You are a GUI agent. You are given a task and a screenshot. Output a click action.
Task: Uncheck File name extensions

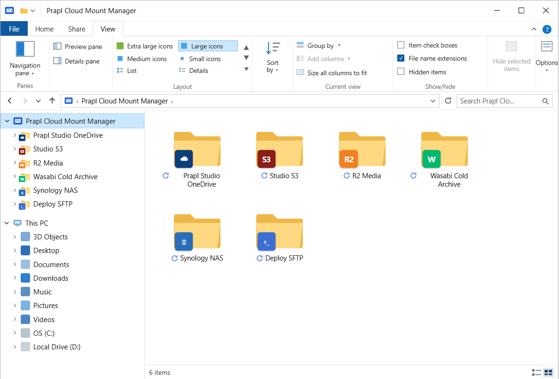pyautogui.click(x=401, y=58)
